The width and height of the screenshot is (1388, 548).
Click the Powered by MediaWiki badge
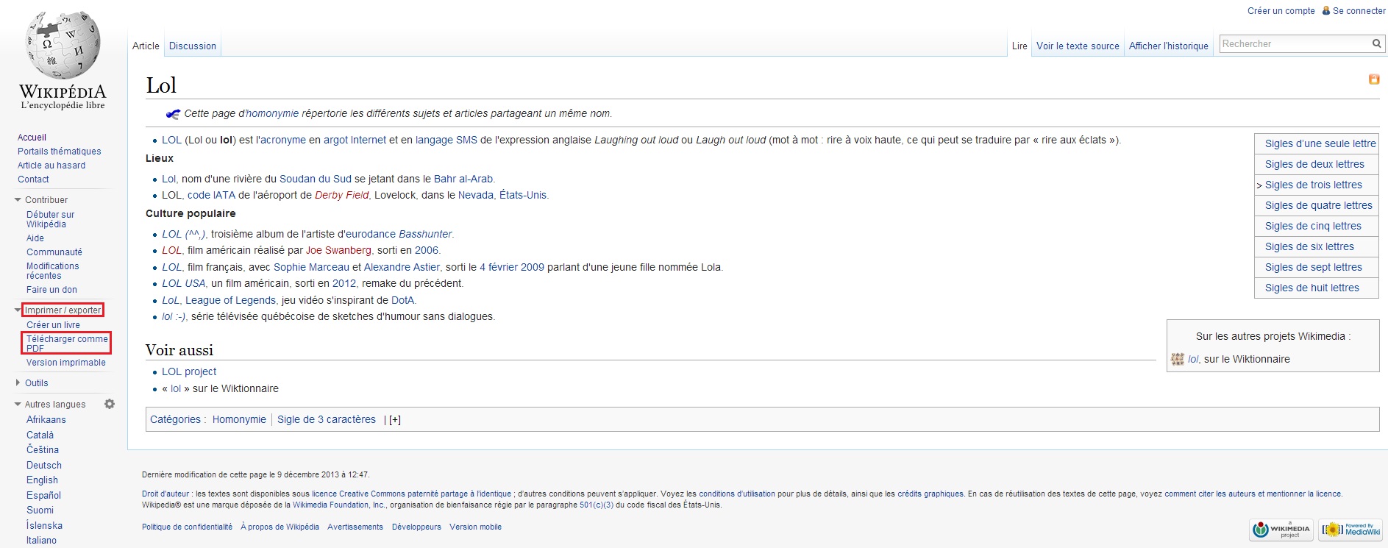point(1351,529)
